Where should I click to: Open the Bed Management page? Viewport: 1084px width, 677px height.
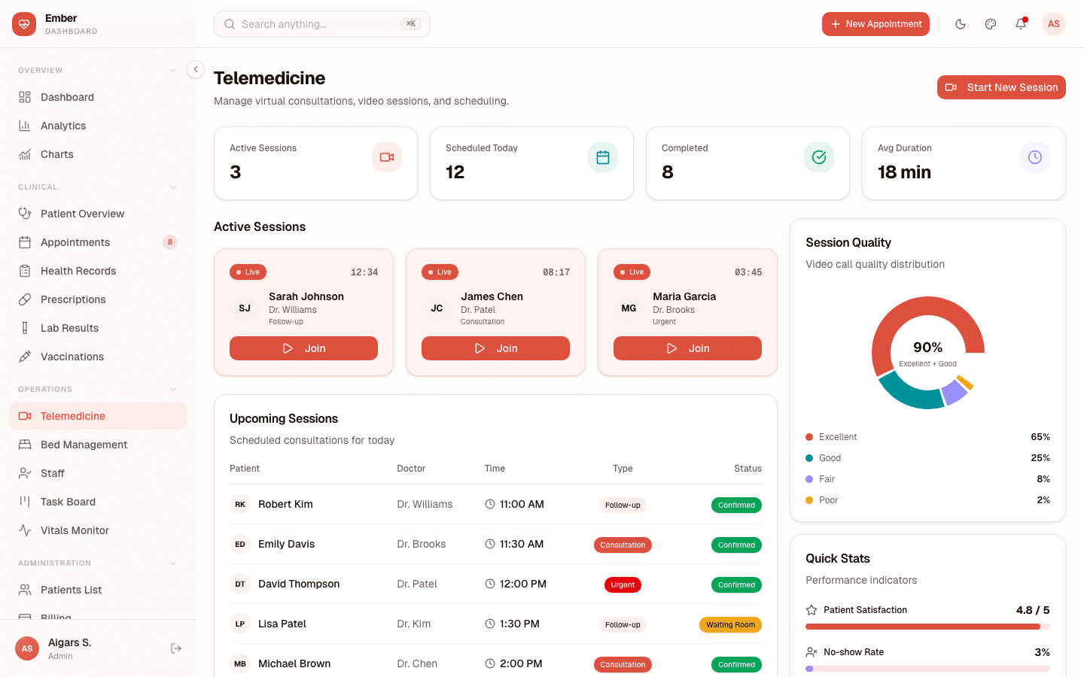[84, 445]
